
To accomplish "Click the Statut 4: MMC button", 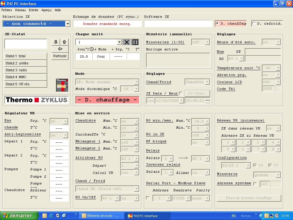I will [x=25, y=77].
